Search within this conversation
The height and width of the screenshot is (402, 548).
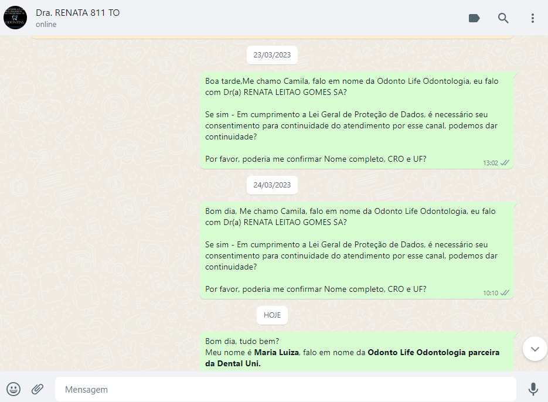point(503,18)
